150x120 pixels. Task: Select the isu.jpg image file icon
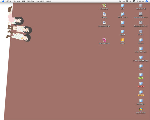104,14
